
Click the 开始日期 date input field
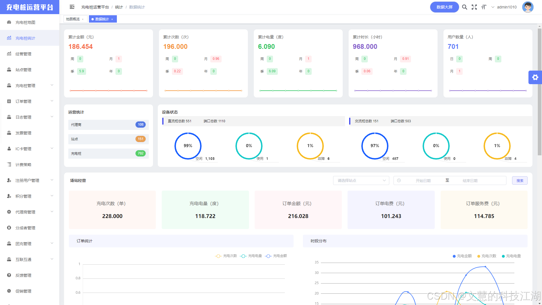(423, 181)
